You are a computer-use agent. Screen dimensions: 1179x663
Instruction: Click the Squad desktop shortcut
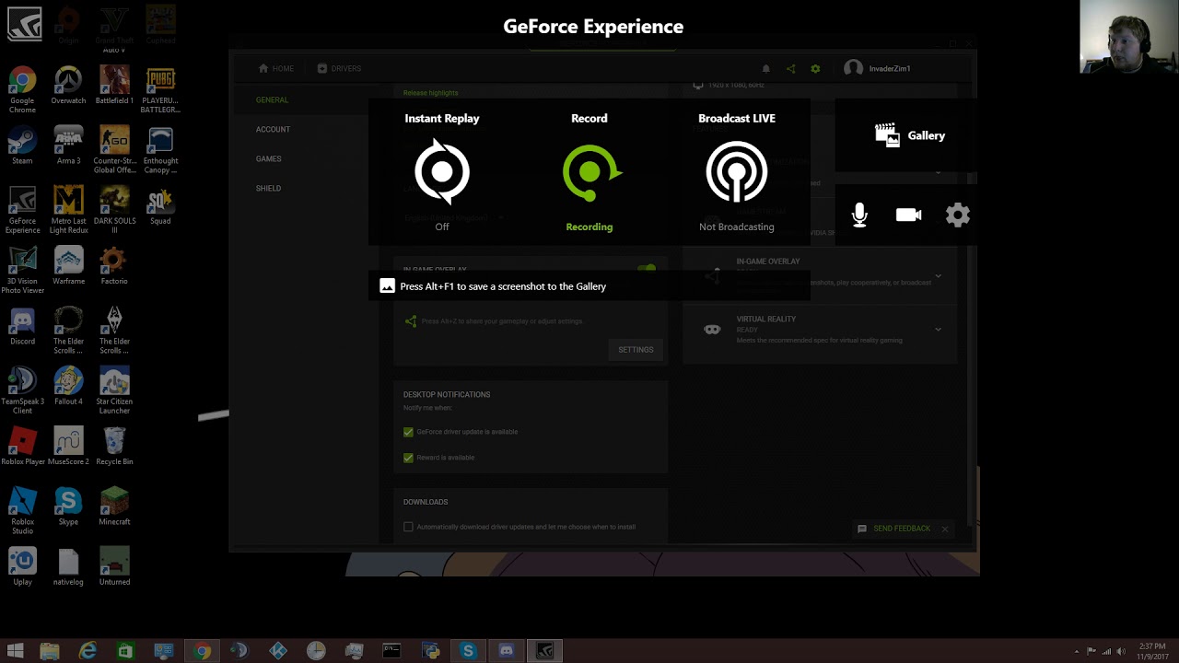(160, 206)
